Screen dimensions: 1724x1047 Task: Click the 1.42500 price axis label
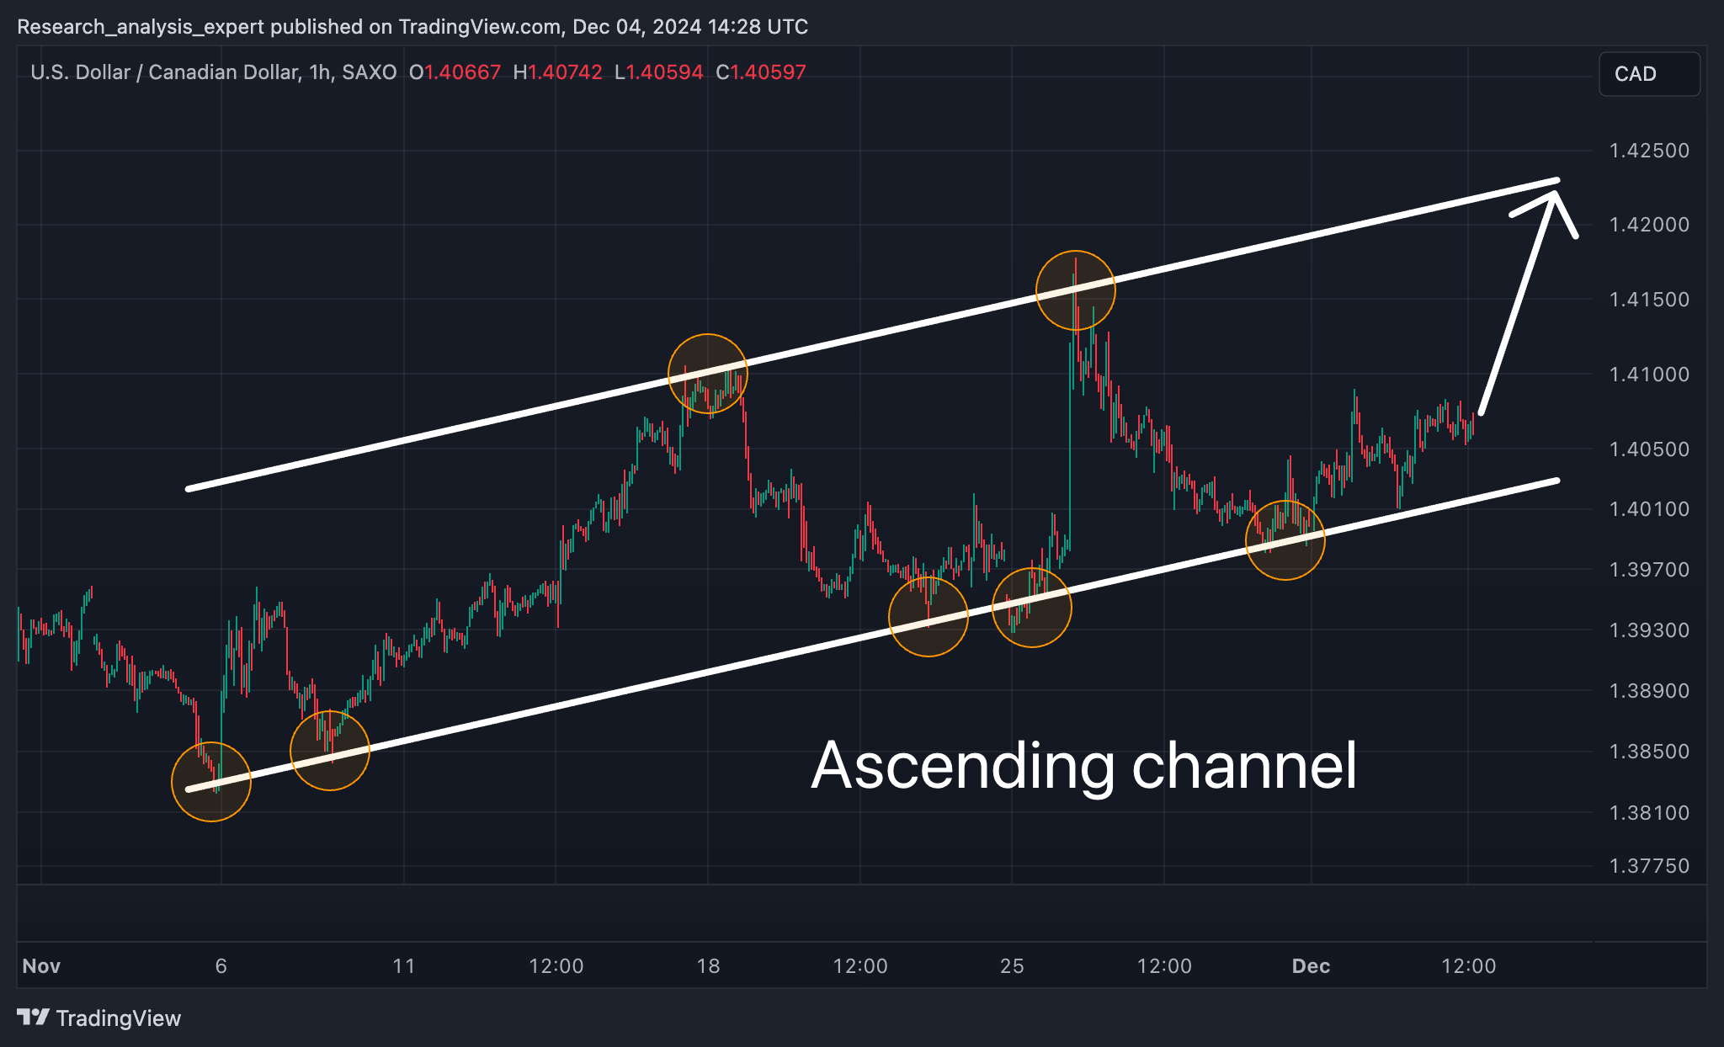(1649, 151)
